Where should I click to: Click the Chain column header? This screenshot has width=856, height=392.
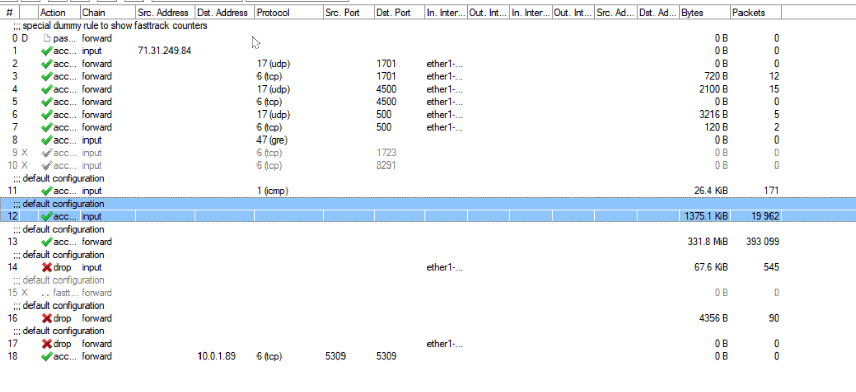[108, 13]
